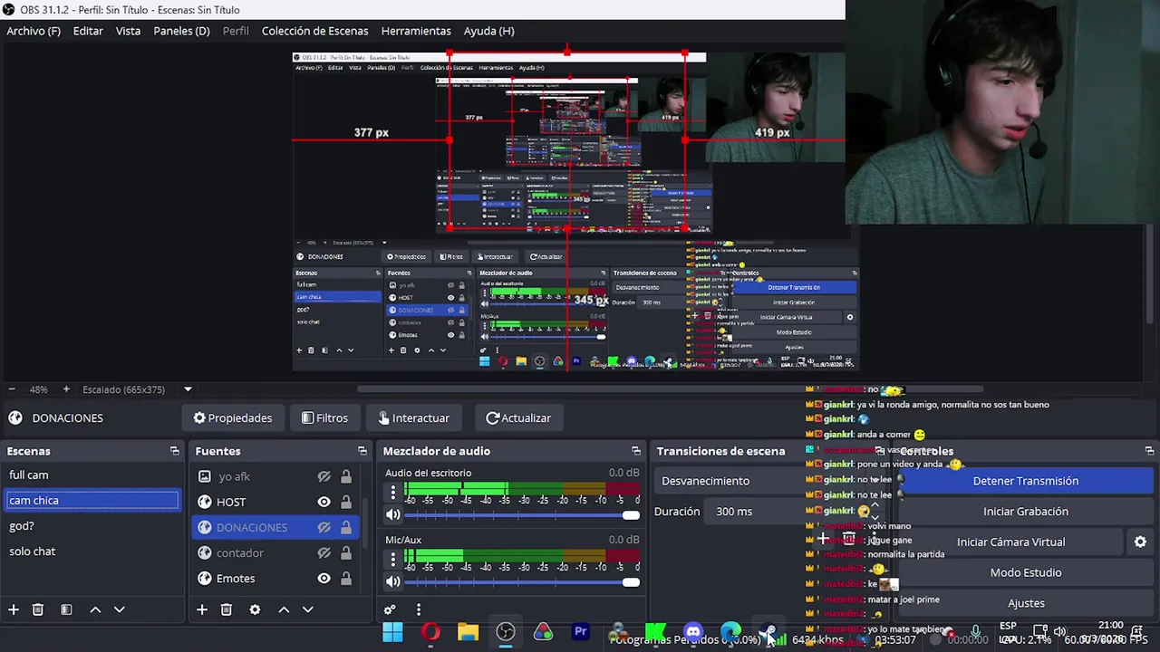Open Premiere Pro from taskbar
Viewport: 1160px width, 652px height.
[x=581, y=632]
